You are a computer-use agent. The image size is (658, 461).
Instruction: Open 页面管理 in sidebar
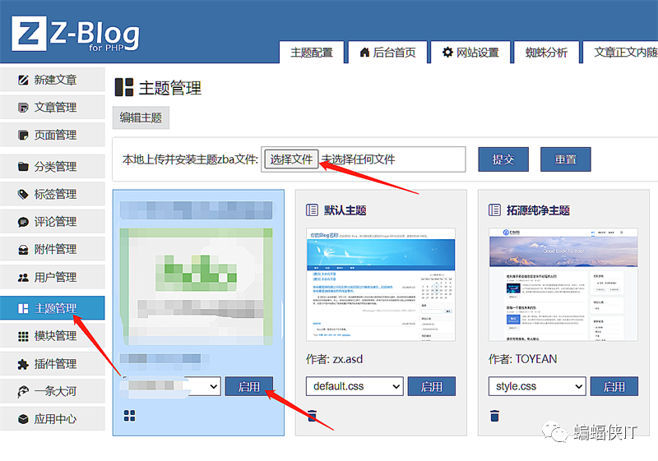[53, 135]
